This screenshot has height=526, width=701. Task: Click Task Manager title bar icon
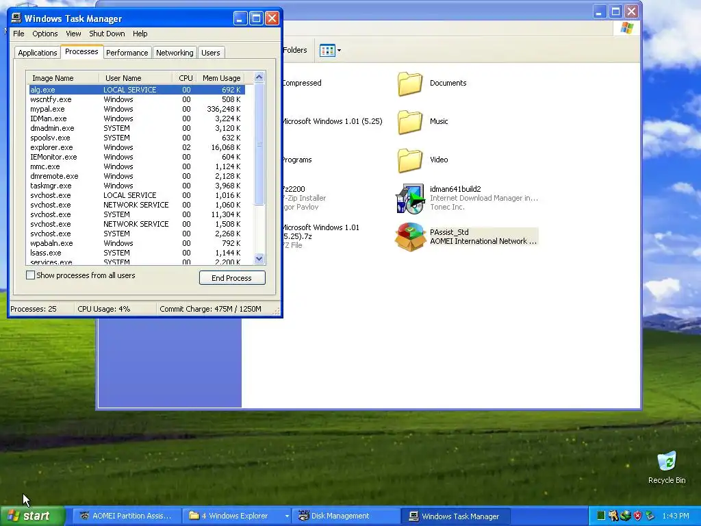click(16, 18)
